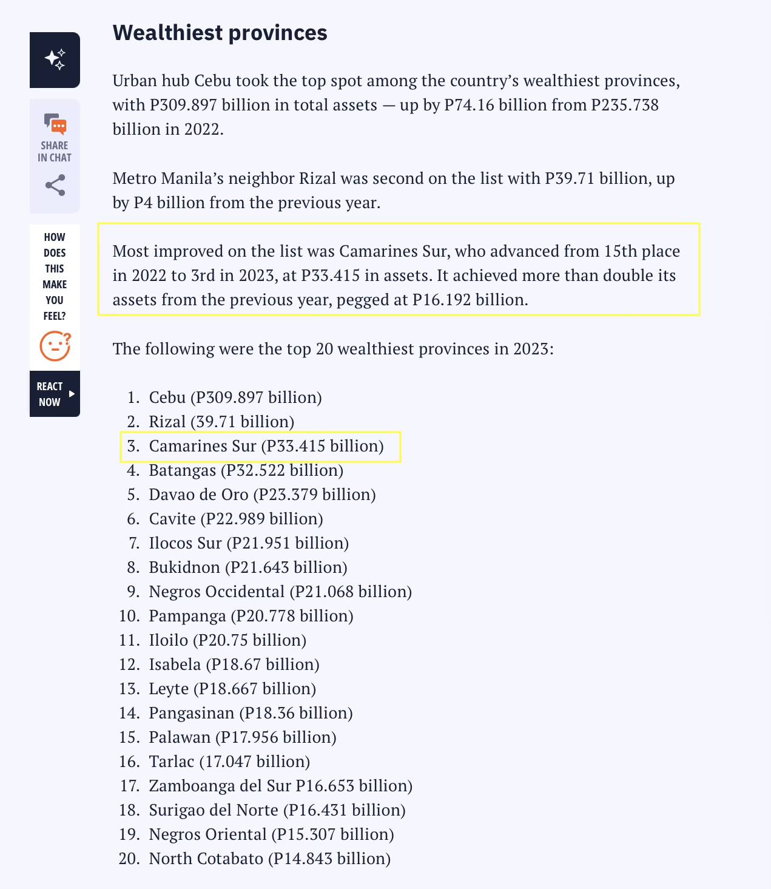Click the AI sparkle icon button

(55, 60)
